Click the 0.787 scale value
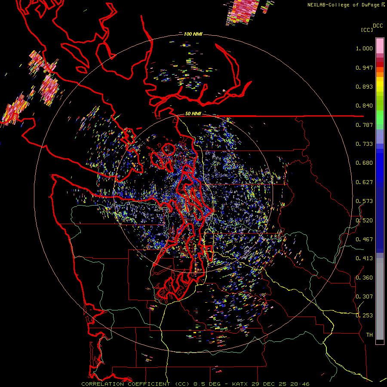387x387 pixels. point(364,125)
